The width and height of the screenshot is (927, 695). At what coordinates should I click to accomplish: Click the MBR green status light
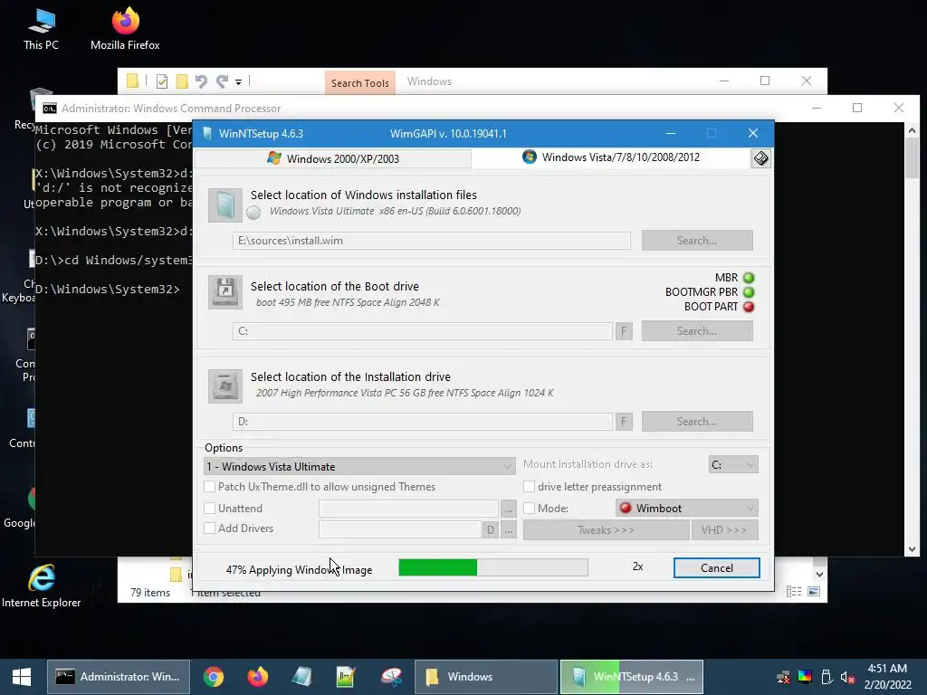749,278
